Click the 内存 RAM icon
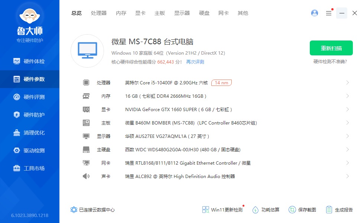Screen dimensions: 364x223 tap(86, 96)
